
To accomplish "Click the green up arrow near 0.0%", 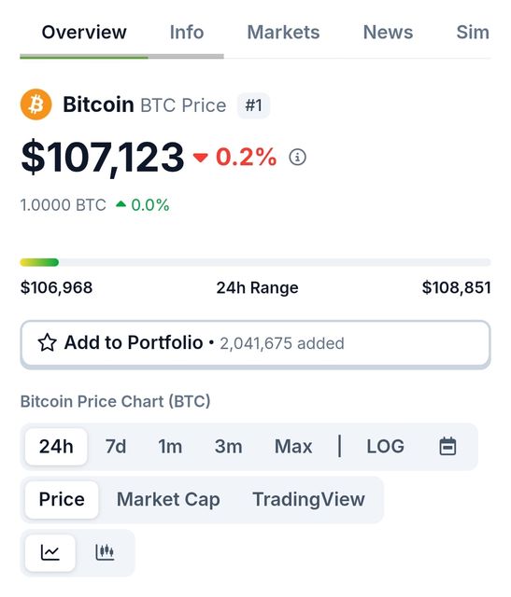I will [121, 204].
